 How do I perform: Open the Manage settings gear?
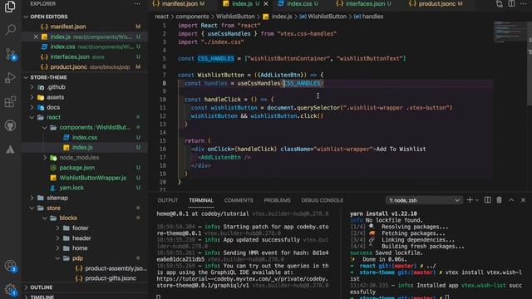pyautogui.click(x=10, y=290)
